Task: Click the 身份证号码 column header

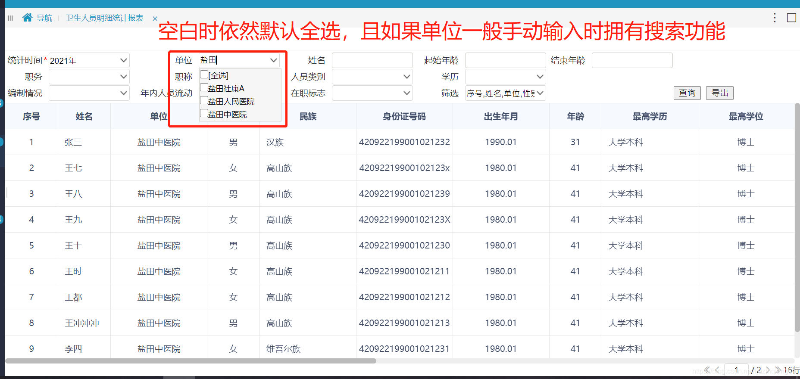Action: 404,116
